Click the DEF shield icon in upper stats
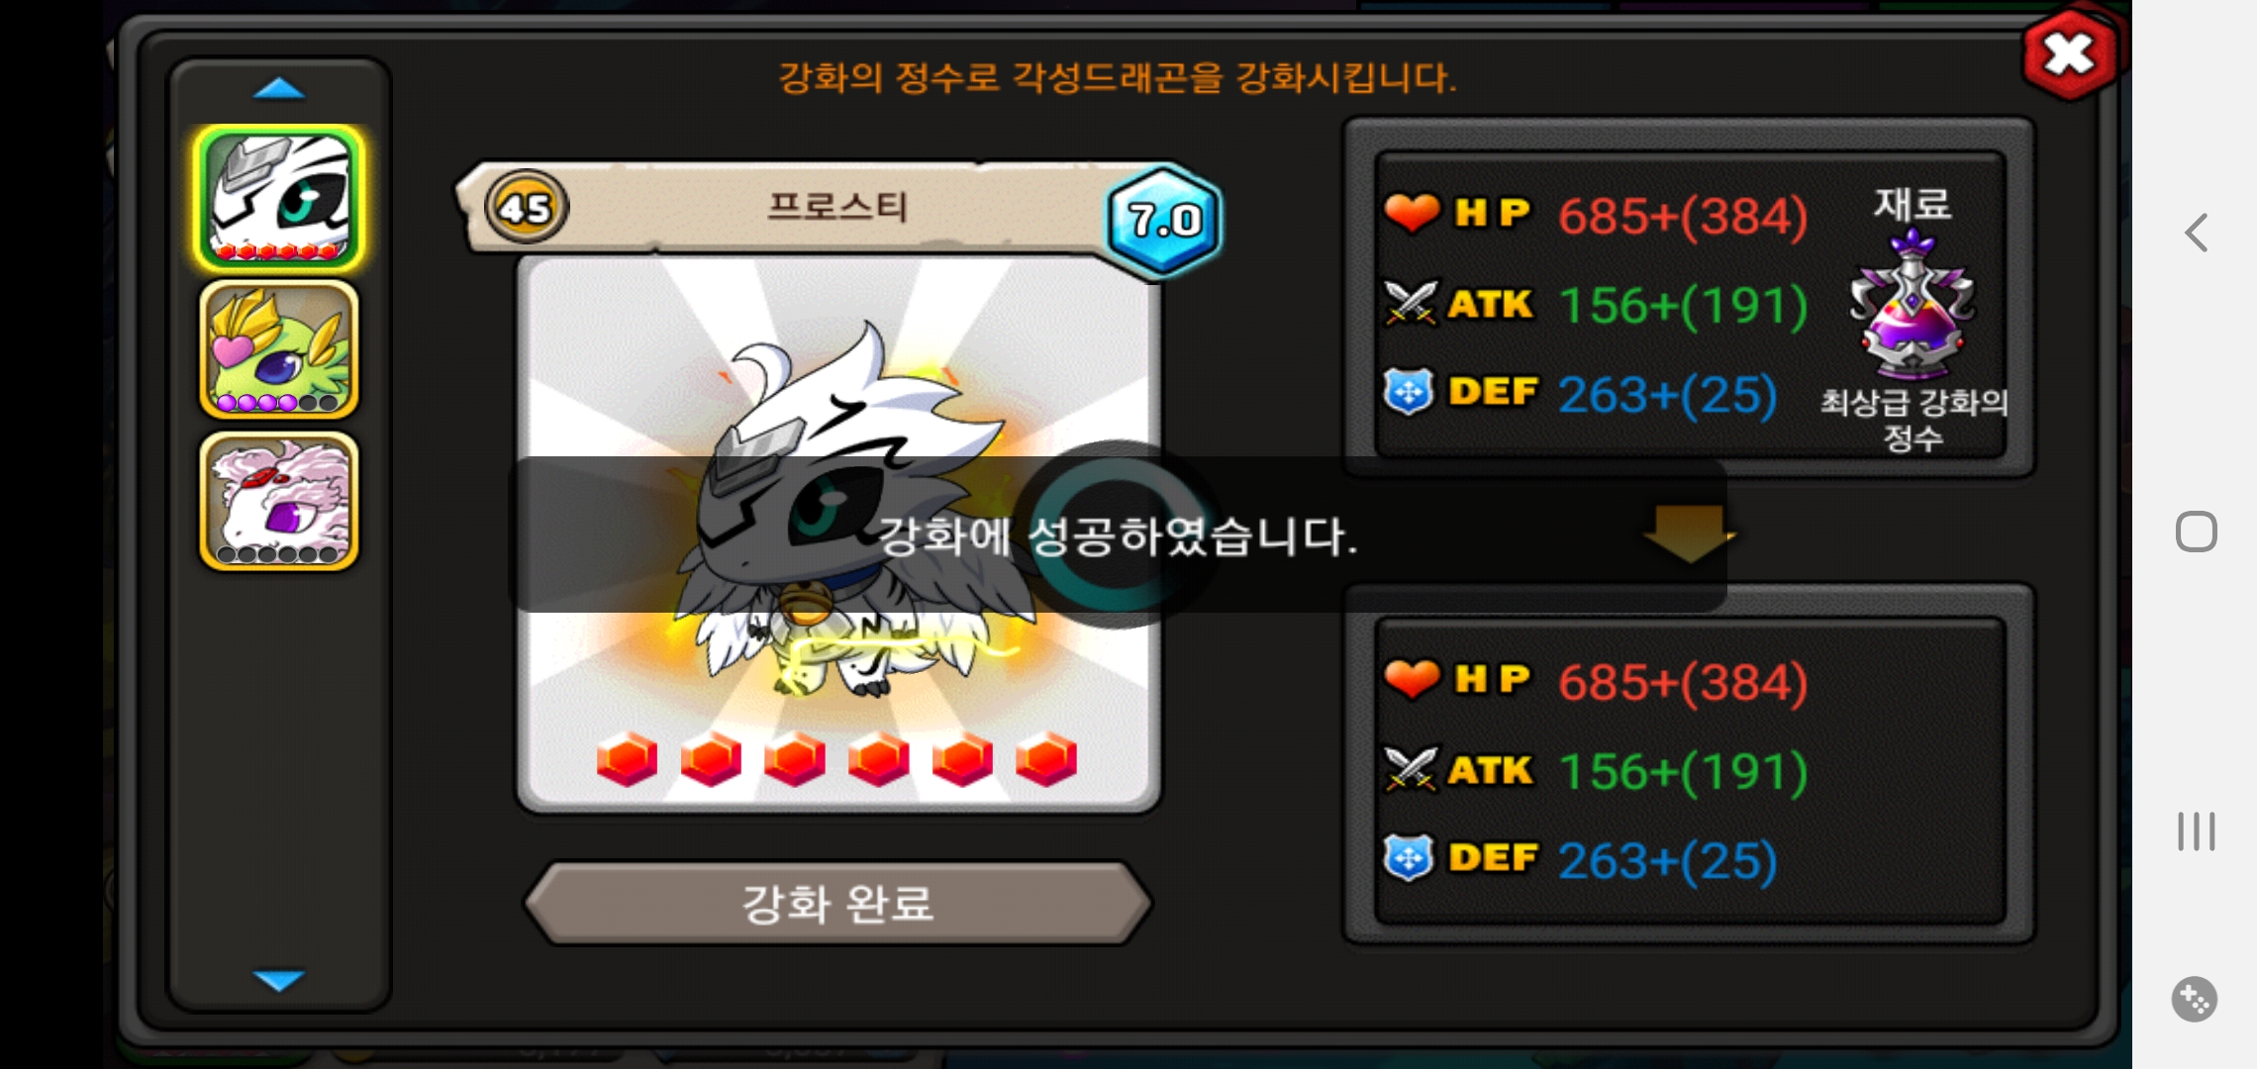2257x1069 pixels. 1409,392
